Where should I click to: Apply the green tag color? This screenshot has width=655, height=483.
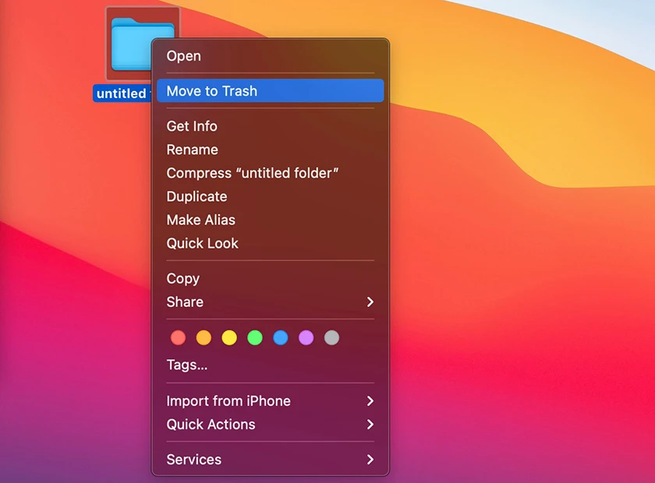[255, 337]
